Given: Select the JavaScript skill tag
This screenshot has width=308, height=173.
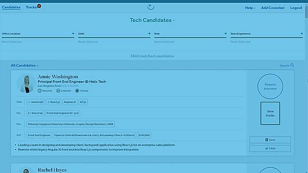Looking at the screenshot, I should pos(36,102).
